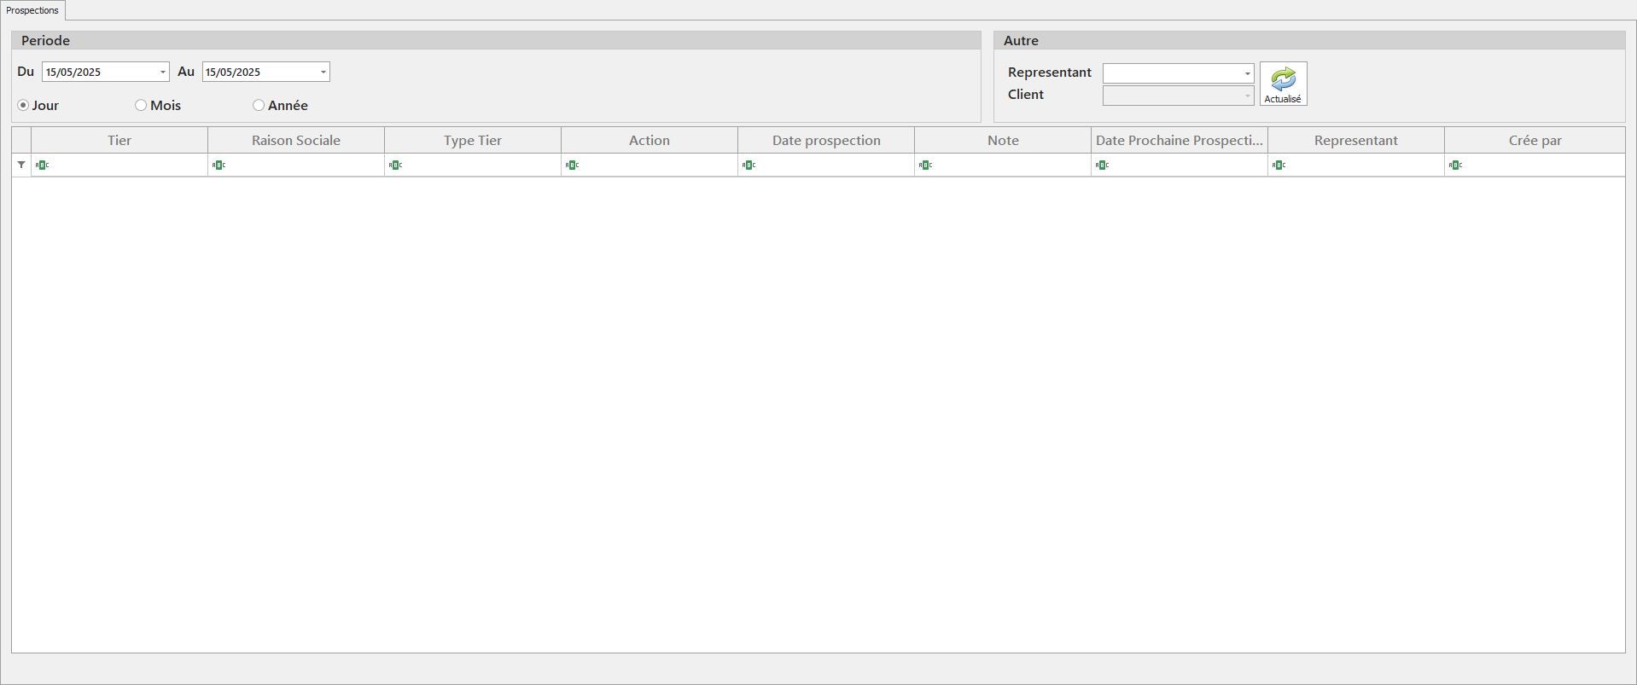The image size is (1637, 685).
Task: Switch to the Prospections tab
Action: click(32, 10)
